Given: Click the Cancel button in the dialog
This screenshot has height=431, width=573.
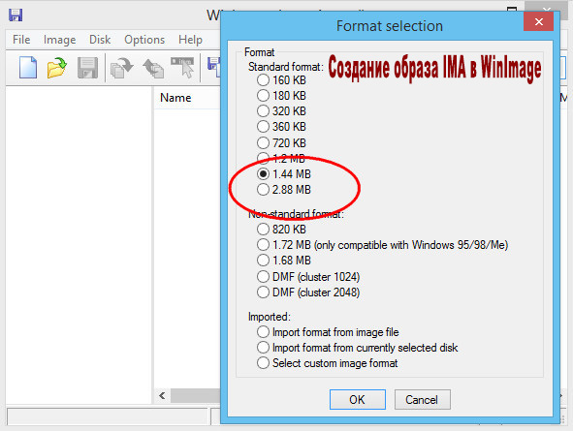Looking at the screenshot, I should tap(422, 400).
